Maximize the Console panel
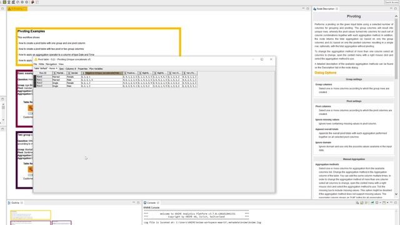The width and height of the screenshot is (400, 225). click(396, 202)
